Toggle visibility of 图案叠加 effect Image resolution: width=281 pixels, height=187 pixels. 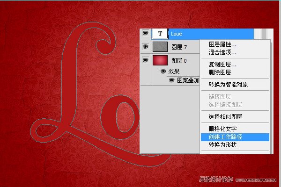click(x=171, y=80)
